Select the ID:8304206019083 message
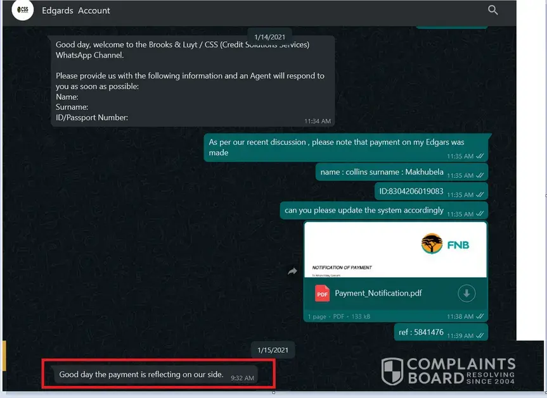Viewport: 547px width, 398px height. pyautogui.click(x=431, y=192)
